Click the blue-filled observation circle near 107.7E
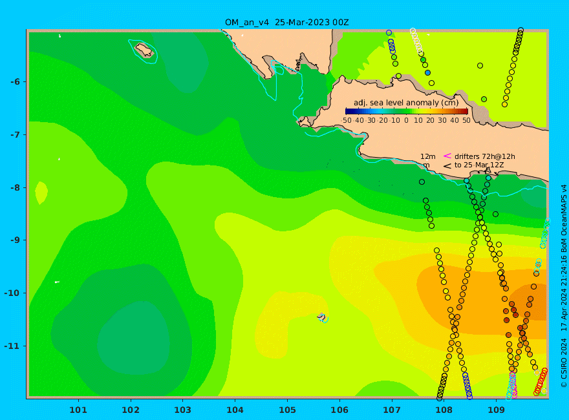 click(428, 73)
